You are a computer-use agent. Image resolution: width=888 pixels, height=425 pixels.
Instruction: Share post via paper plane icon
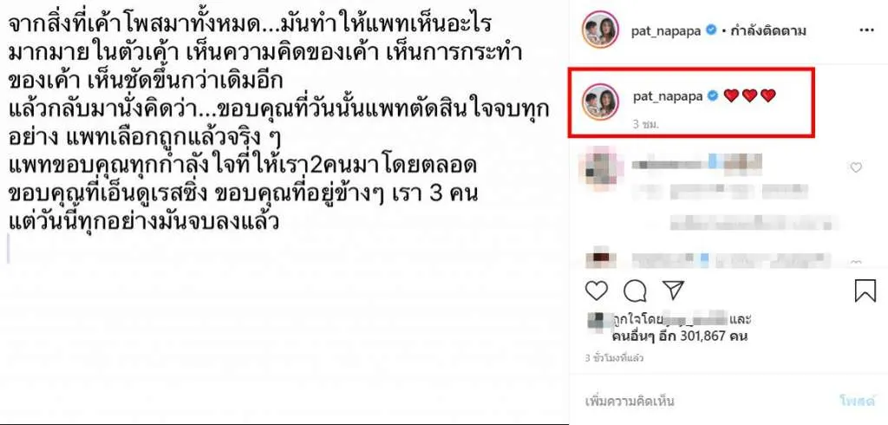(x=674, y=291)
